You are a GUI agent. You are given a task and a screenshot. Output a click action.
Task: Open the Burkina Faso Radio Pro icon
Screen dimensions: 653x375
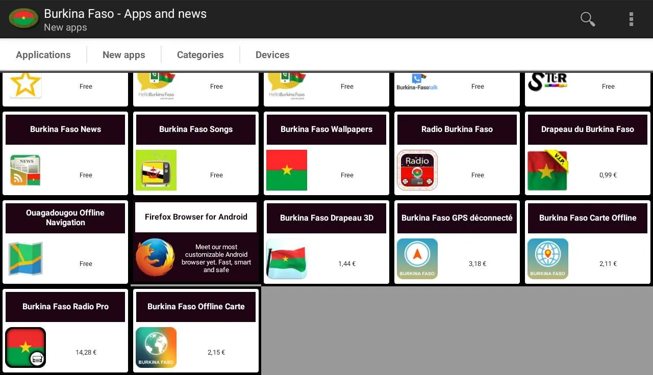[x=26, y=347]
